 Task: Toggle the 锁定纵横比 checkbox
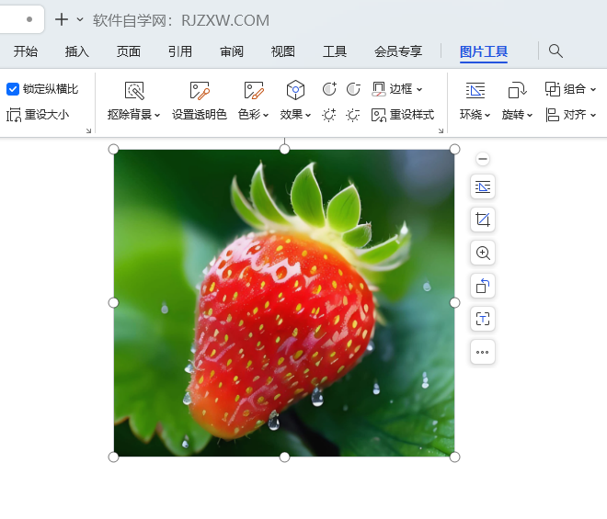coord(13,89)
